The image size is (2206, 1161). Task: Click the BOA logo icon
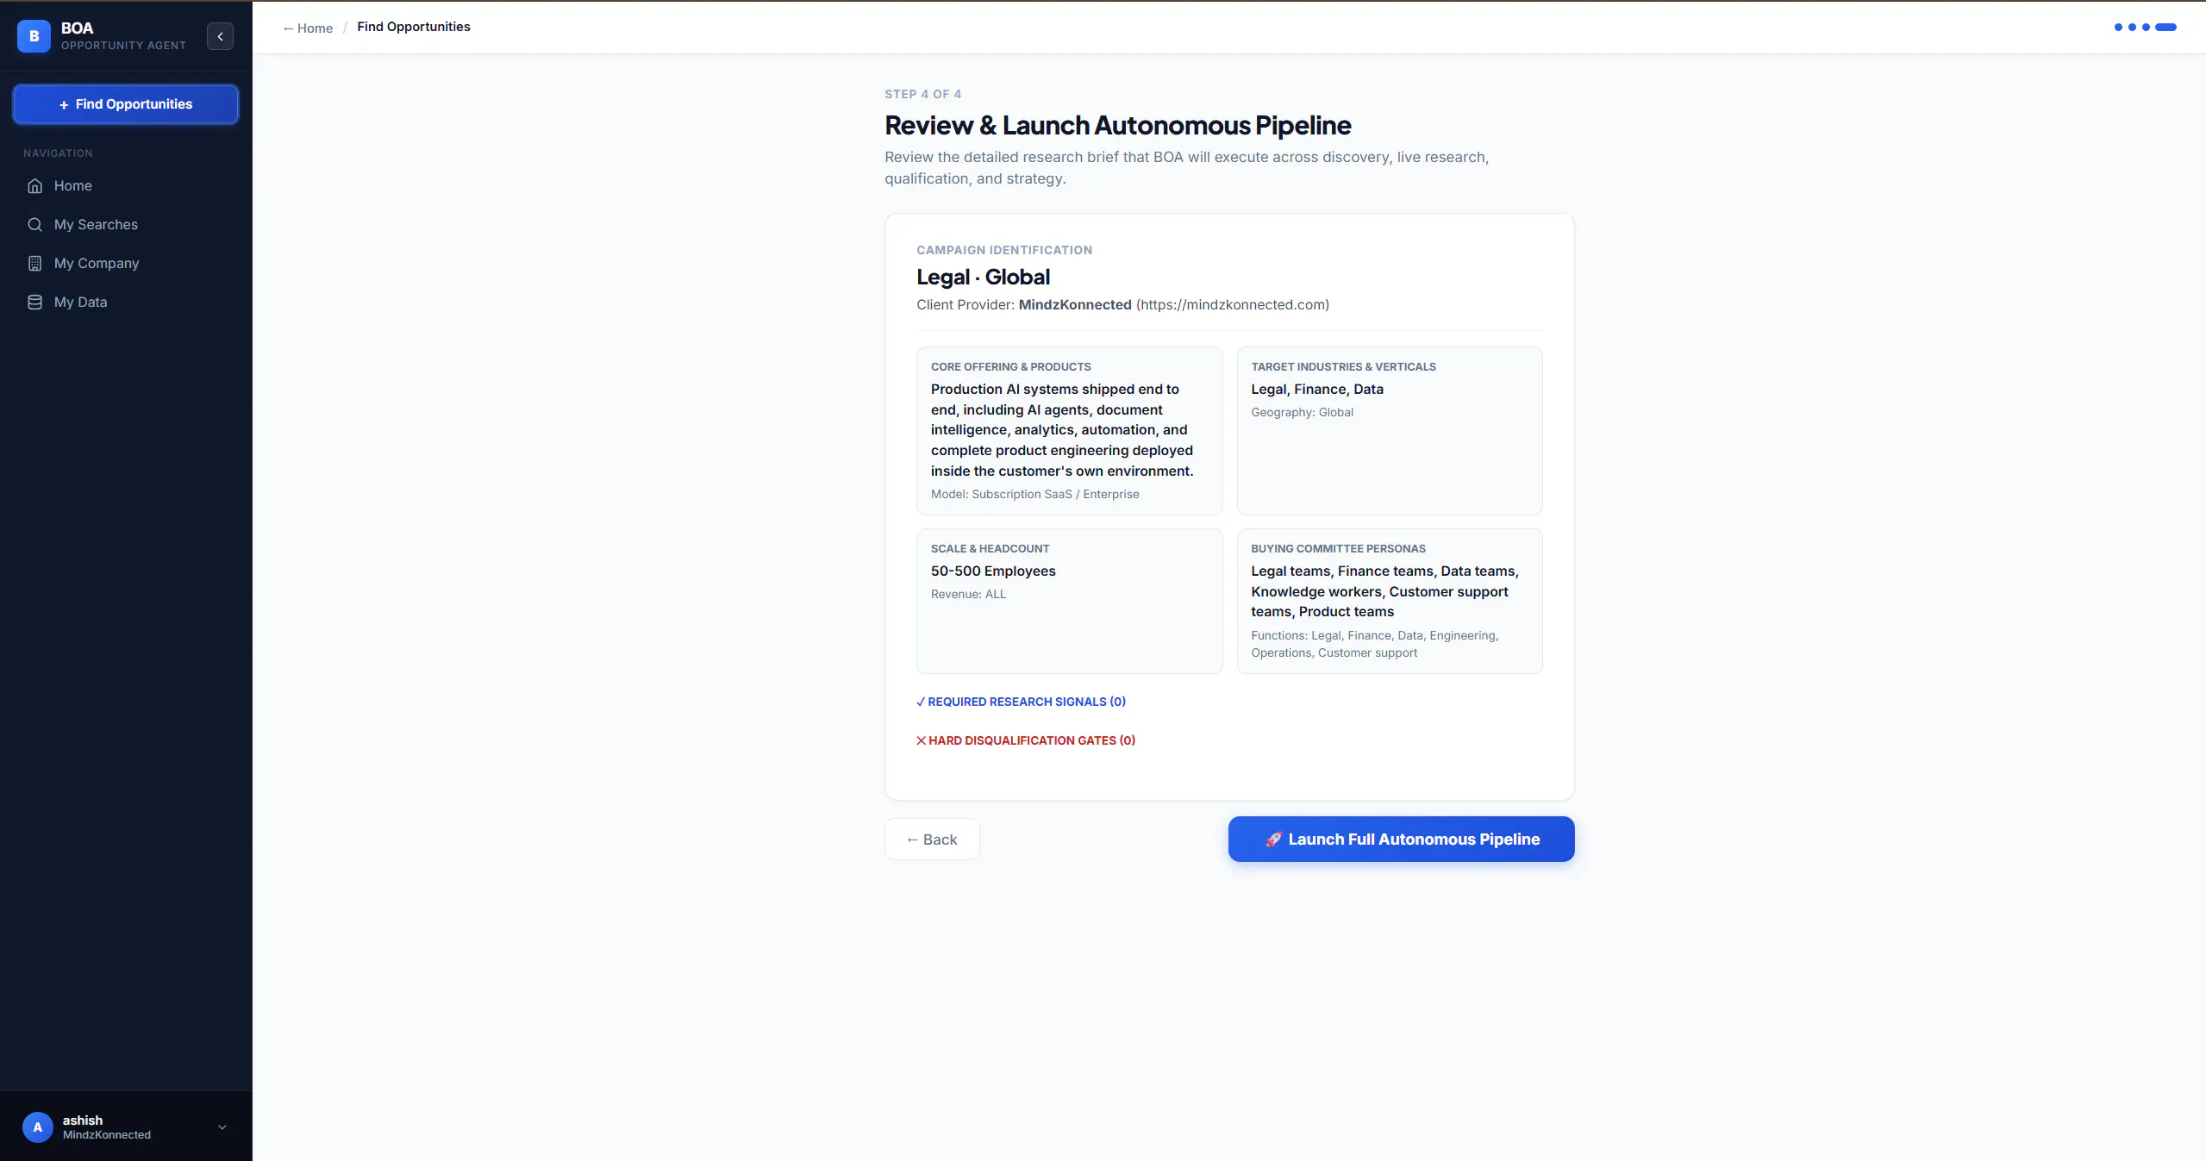click(x=34, y=36)
